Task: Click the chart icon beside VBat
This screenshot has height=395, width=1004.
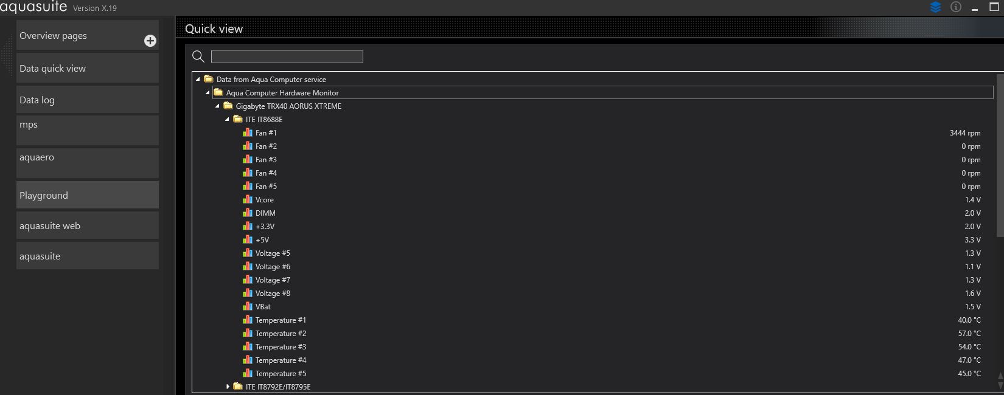Action: coord(248,306)
